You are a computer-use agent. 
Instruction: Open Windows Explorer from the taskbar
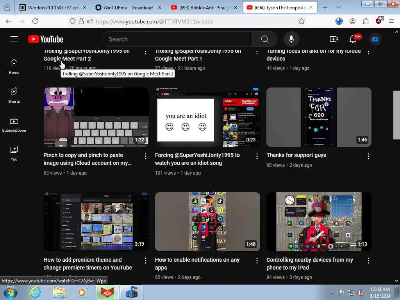(59, 292)
